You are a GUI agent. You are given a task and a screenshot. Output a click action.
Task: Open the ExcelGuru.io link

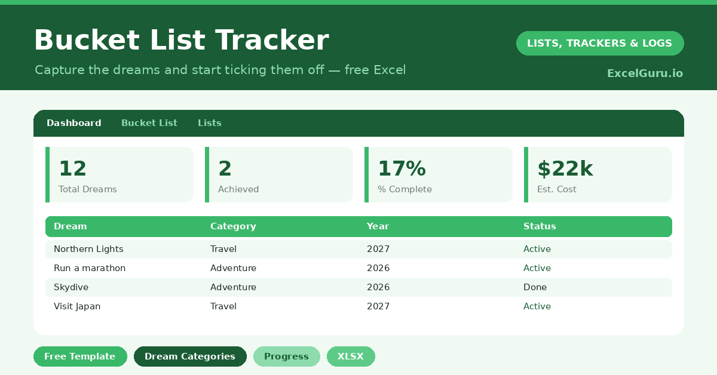click(645, 73)
